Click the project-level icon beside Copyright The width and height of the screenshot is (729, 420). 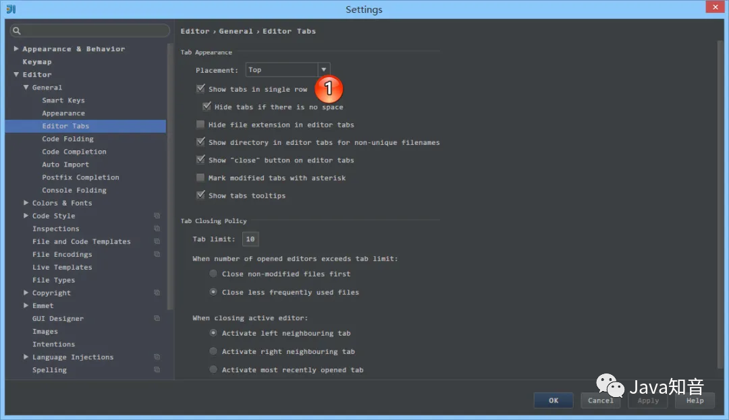pyautogui.click(x=157, y=293)
